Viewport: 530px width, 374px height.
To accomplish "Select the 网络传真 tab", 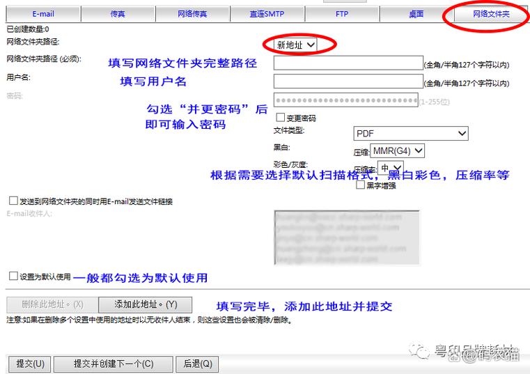I will [x=193, y=14].
